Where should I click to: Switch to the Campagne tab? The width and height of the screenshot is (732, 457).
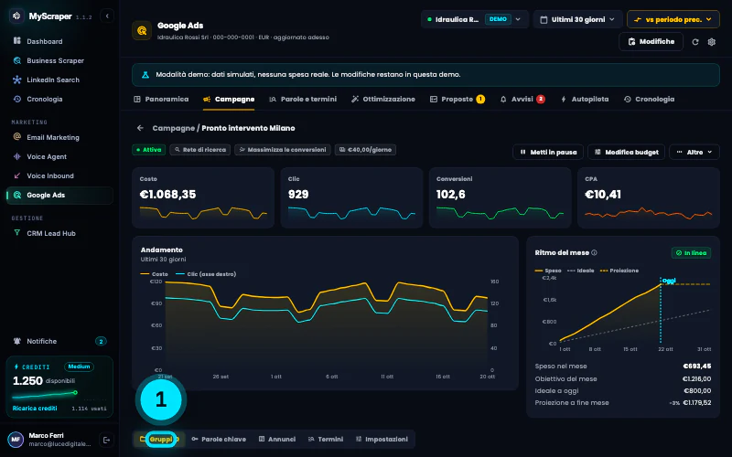coord(229,99)
